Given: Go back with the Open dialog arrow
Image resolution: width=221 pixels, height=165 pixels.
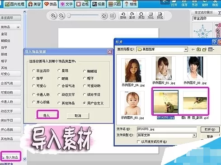Looking at the screenshot, I should tap(193, 49).
